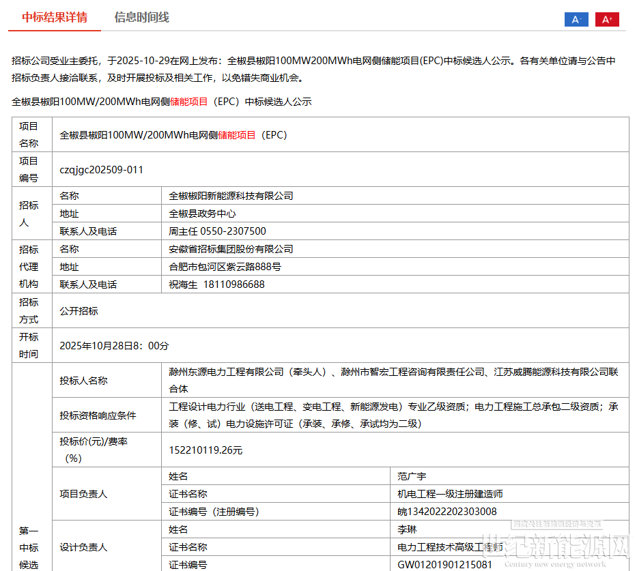Select the 中标结果详情 tab
The width and height of the screenshot is (637, 571).
55,18
